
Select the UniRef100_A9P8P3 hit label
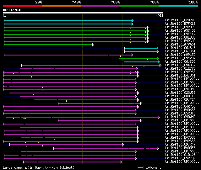180,27
